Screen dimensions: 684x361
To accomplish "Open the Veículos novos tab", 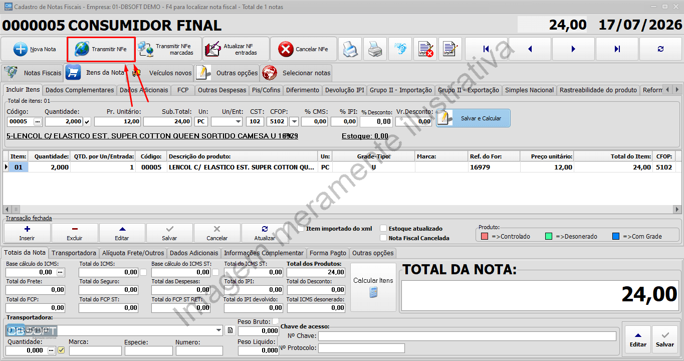I will click(162, 73).
